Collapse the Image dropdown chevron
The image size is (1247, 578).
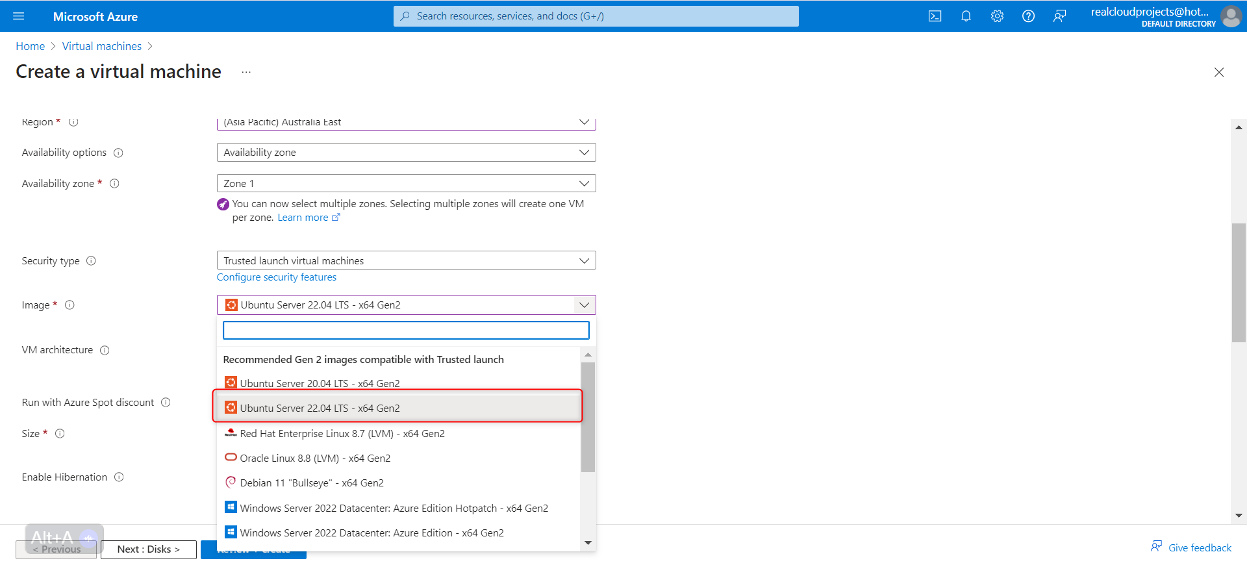click(x=585, y=305)
